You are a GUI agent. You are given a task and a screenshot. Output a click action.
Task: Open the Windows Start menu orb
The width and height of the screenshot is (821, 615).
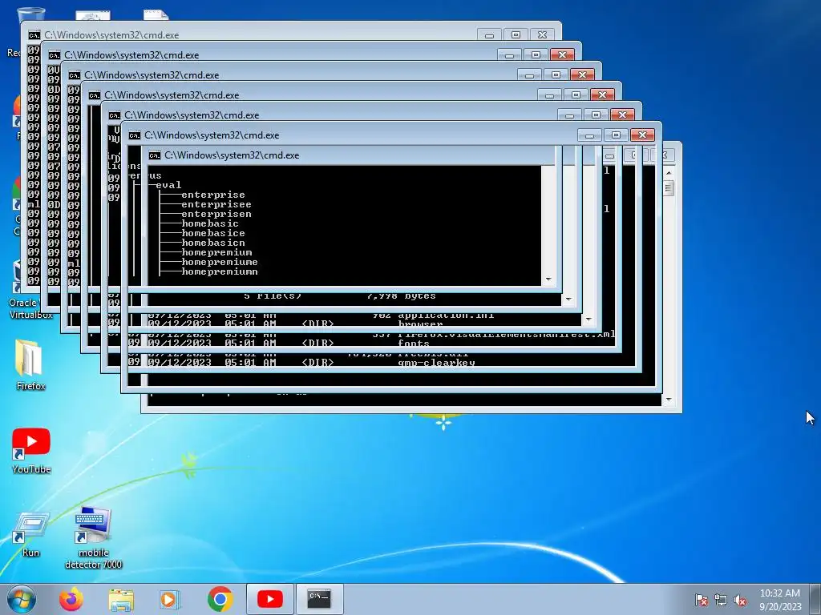pyautogui.click(x=22, y=599)
